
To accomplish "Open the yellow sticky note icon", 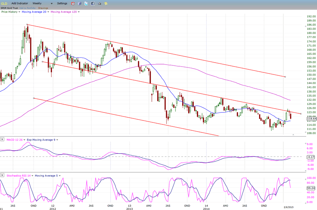I will (106, 3).
